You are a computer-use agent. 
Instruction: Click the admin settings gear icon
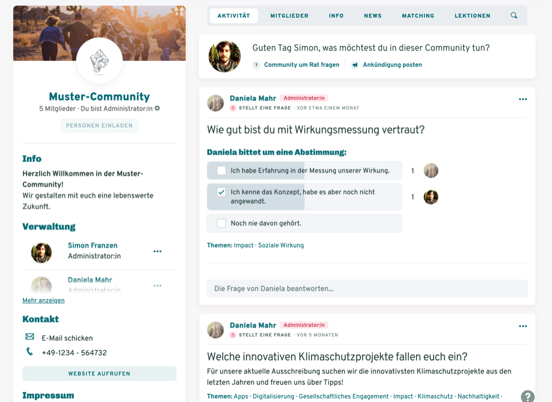[158, 108]
